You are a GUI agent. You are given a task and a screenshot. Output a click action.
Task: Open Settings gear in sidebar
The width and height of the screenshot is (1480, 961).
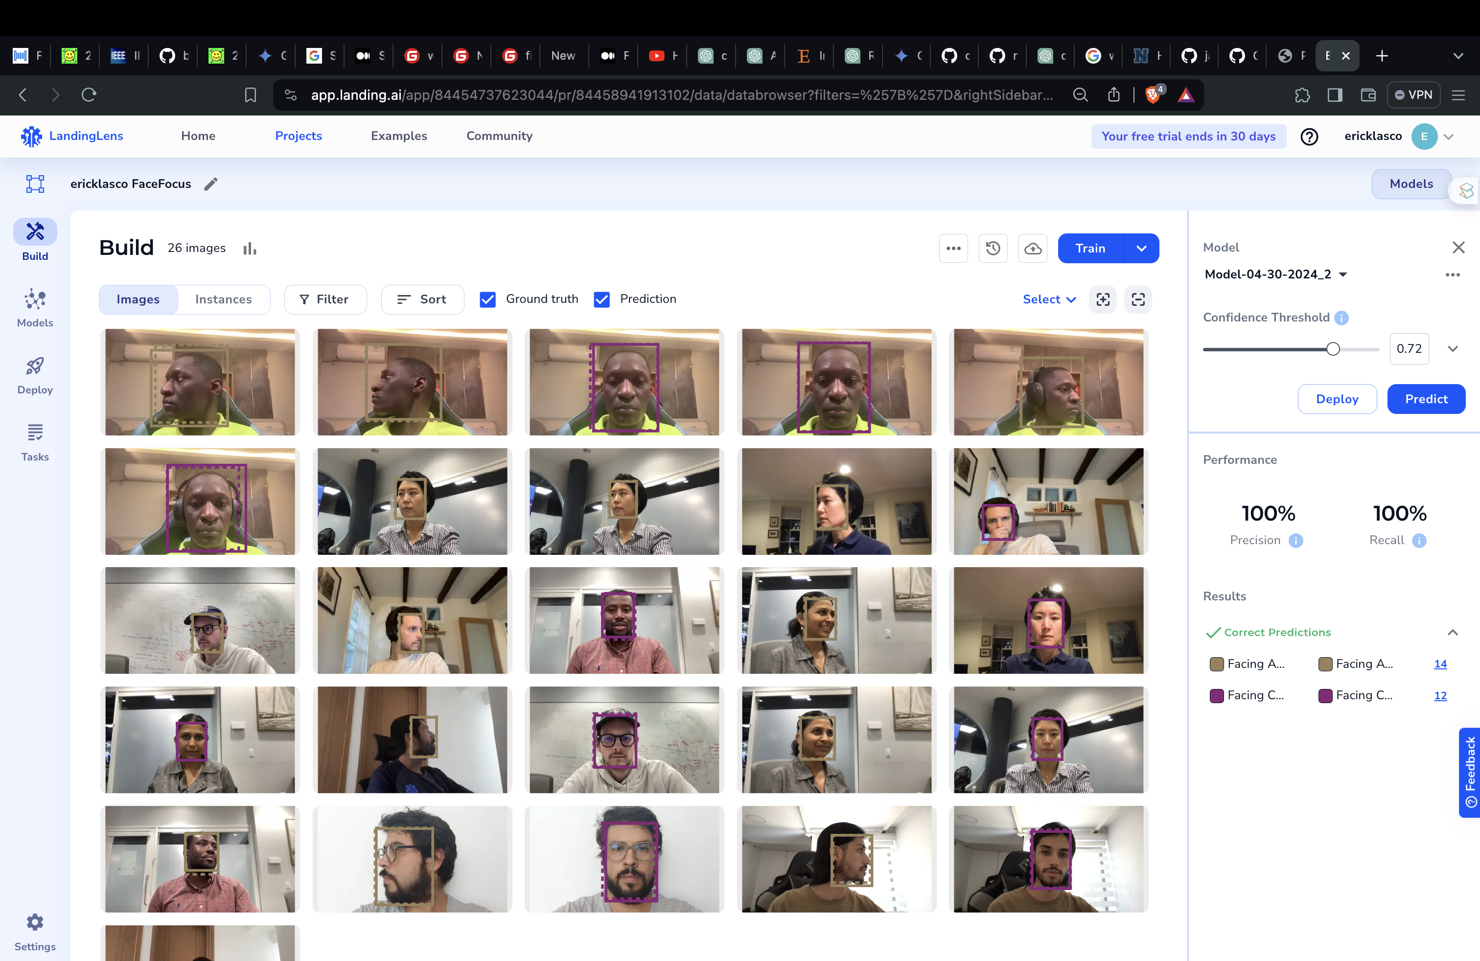click(x=35, y=932)
